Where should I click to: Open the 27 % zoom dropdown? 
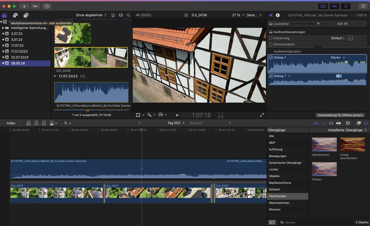(238, 15)
